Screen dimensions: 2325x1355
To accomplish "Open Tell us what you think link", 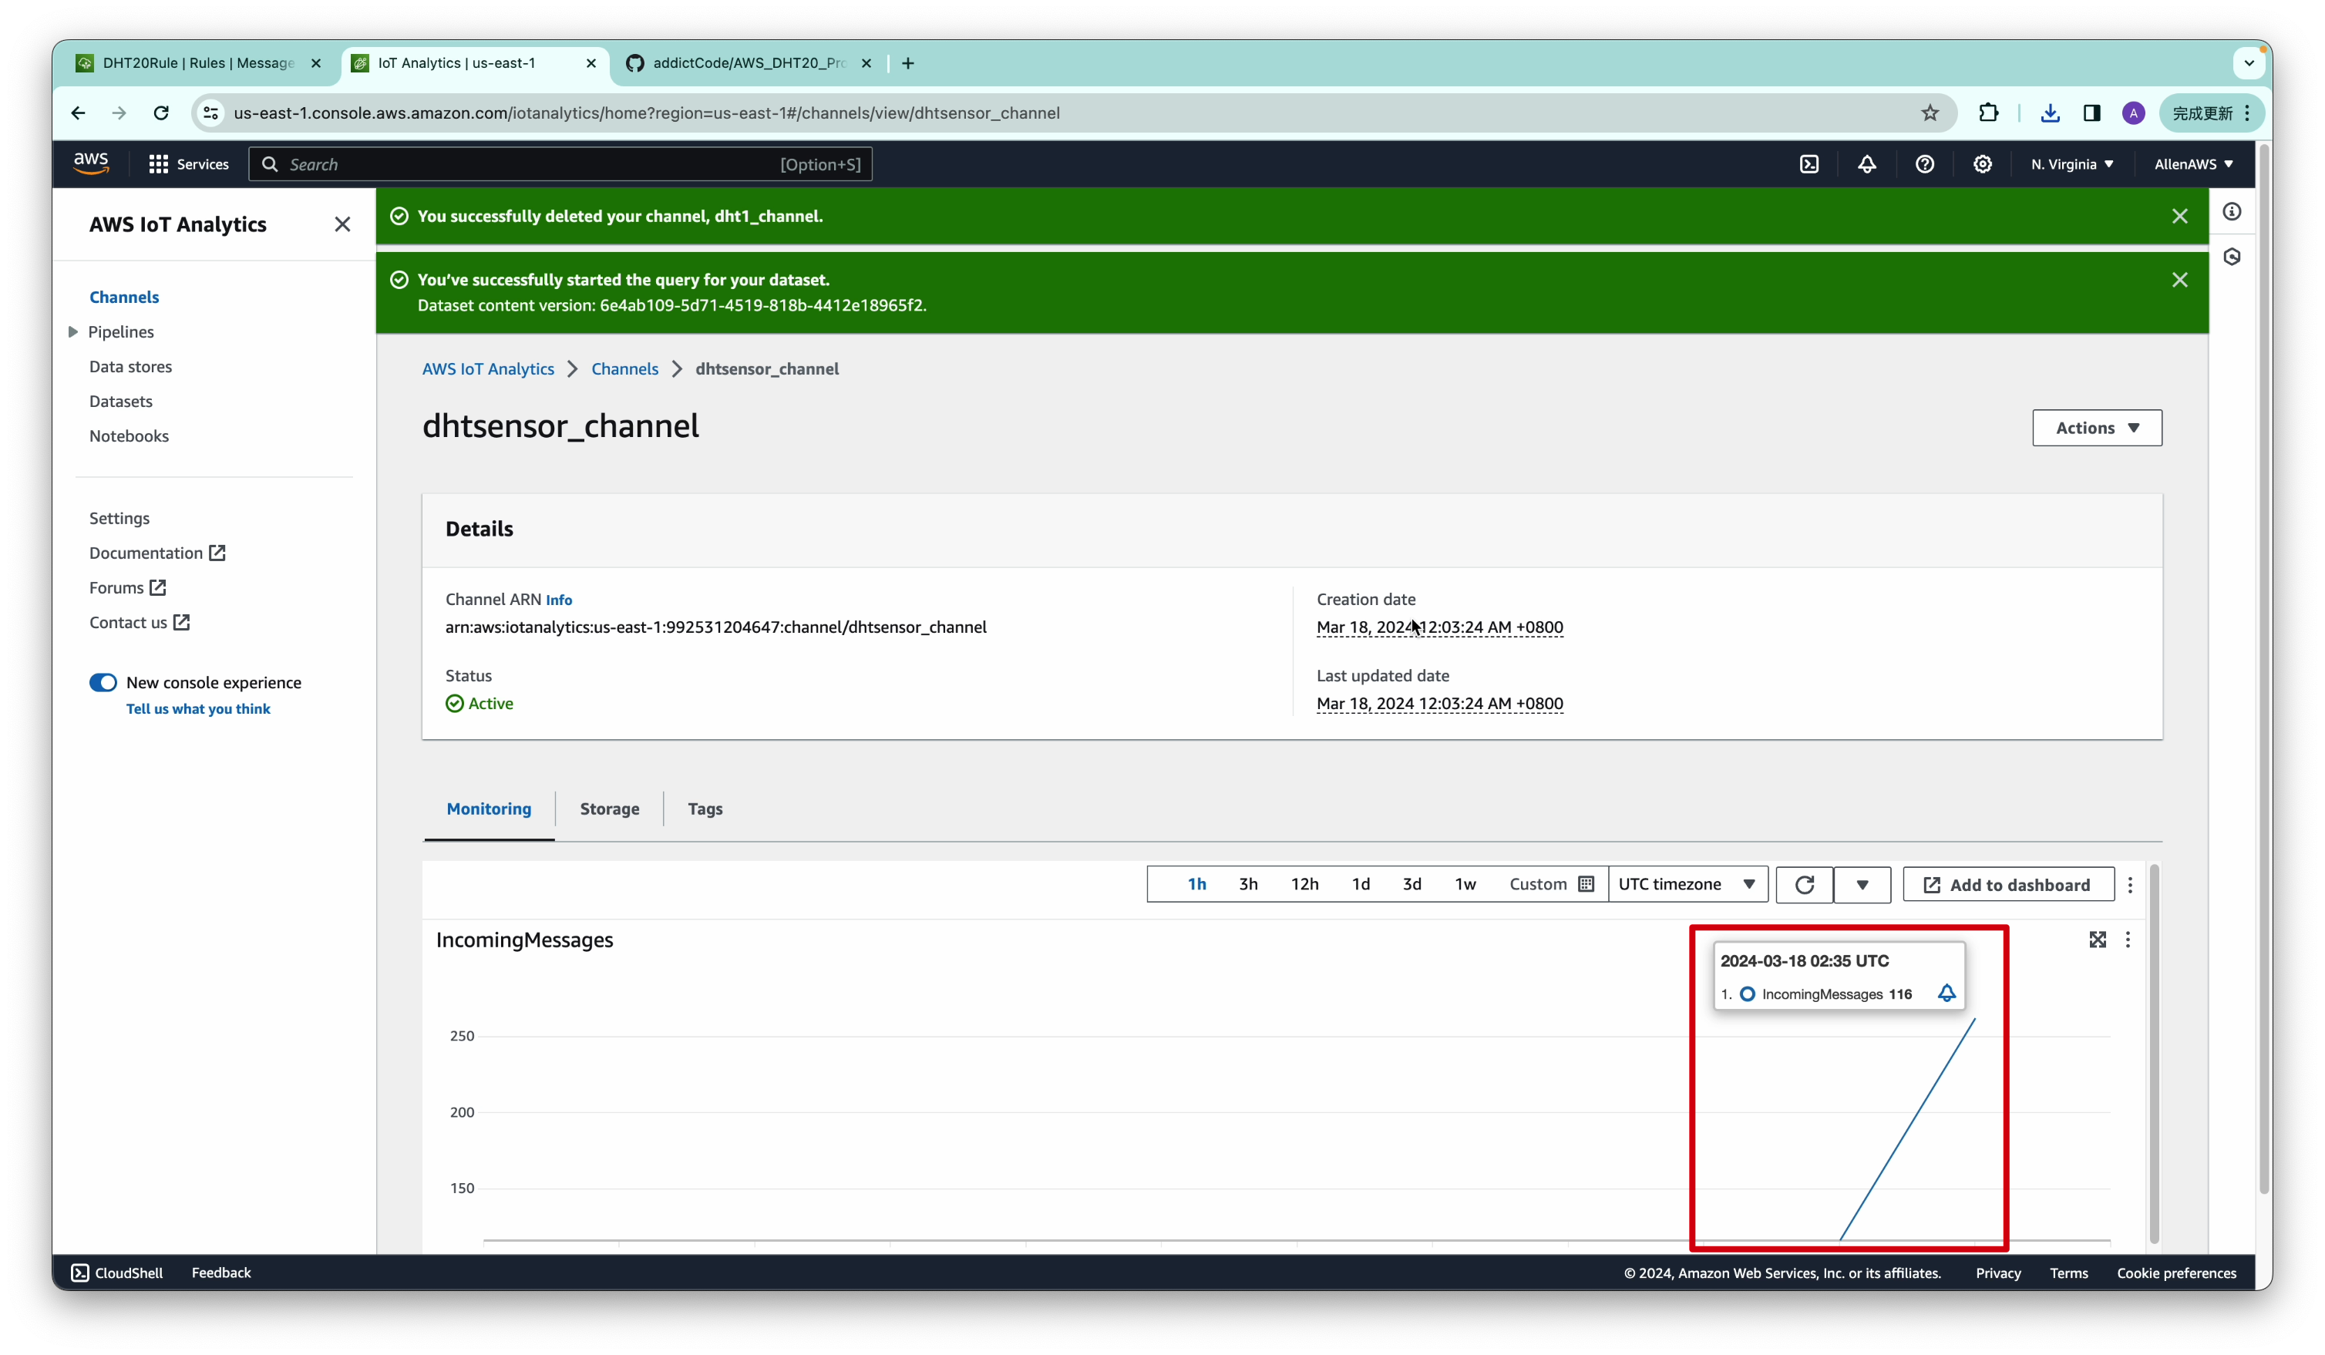I will (x=197, y=708).
